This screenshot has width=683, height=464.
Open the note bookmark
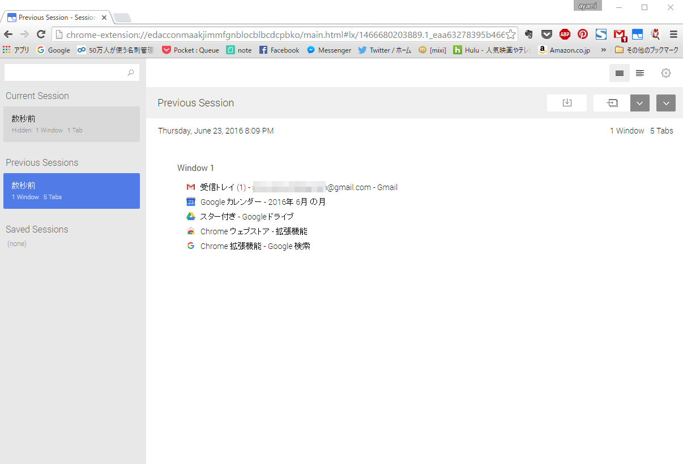[x=239, y=50]
